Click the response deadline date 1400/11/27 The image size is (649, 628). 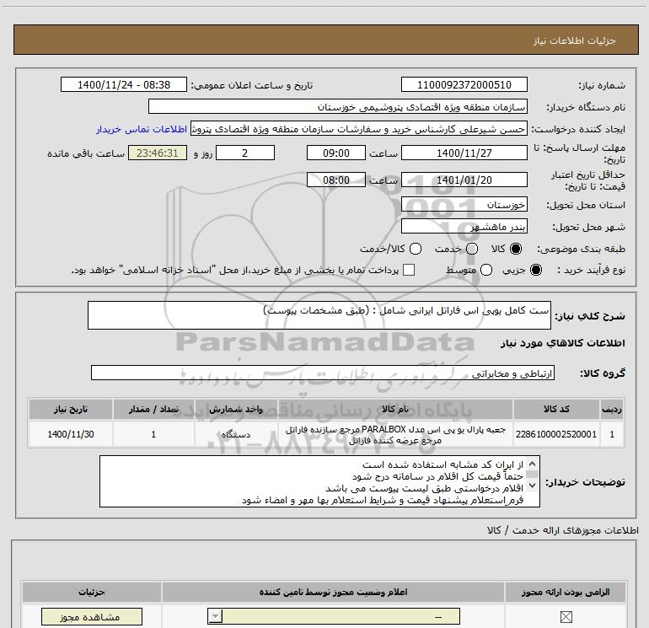[464, 153]
